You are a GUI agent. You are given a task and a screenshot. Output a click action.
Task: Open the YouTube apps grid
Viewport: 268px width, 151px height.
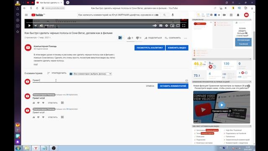(x=231, y=15)
